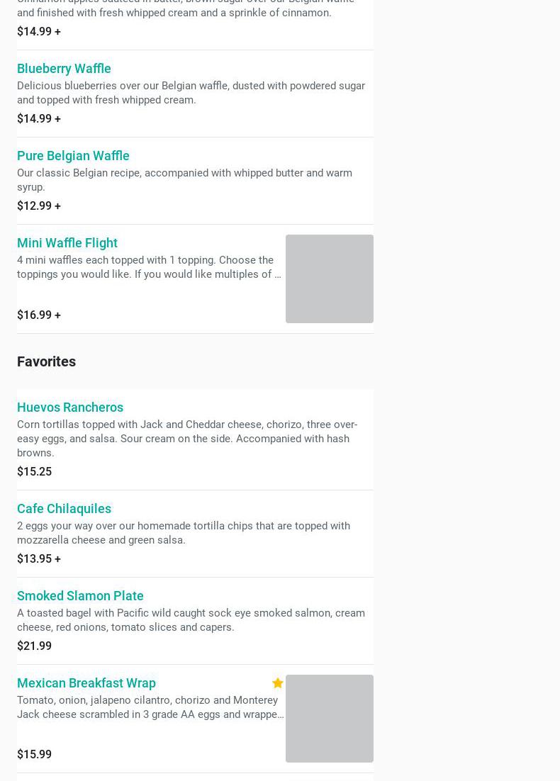Image resolution: width=560 pixels, height=781 pixels.
Task: Click the Blueberry Waffle description text
Action: (x=191, y=93)
